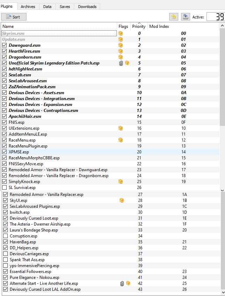Image resolution: width=225 pixels, height=296 pixels.
Task: Click box flag on Unofficial Skyrim Legendary Patch
Action: point(127,63)
